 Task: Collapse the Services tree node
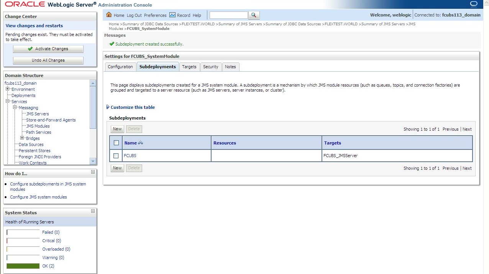[x=7, y=102]
